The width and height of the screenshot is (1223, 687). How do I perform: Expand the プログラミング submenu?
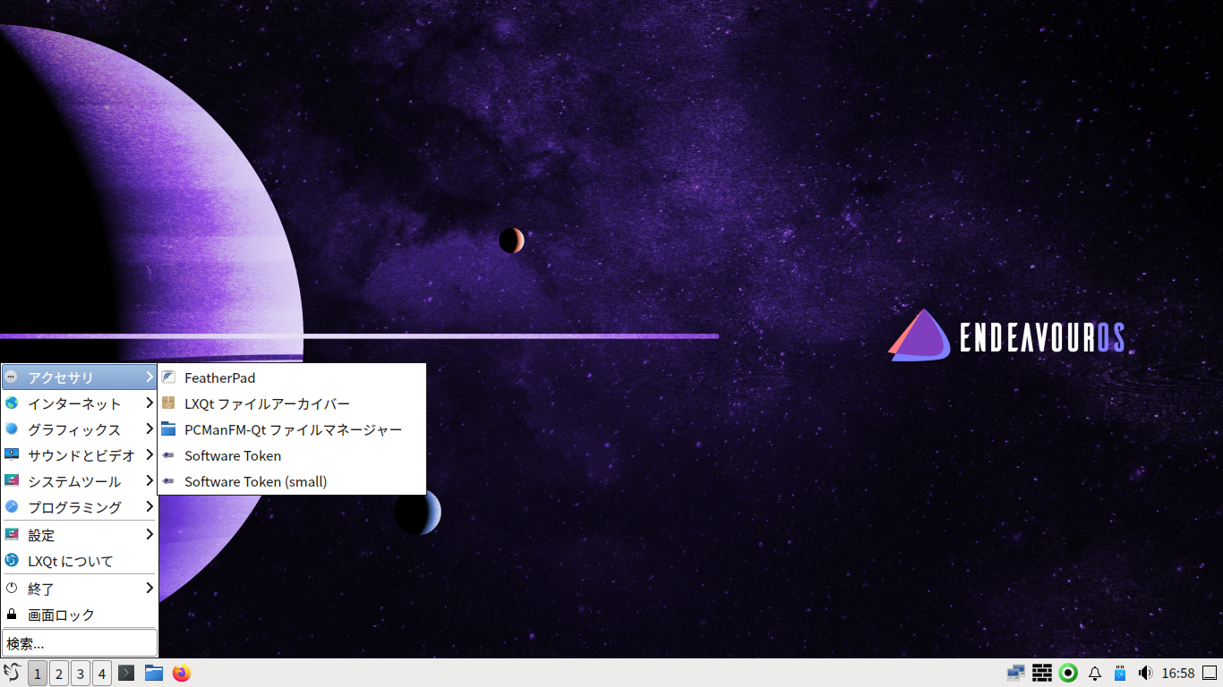[x=80, y=507]
